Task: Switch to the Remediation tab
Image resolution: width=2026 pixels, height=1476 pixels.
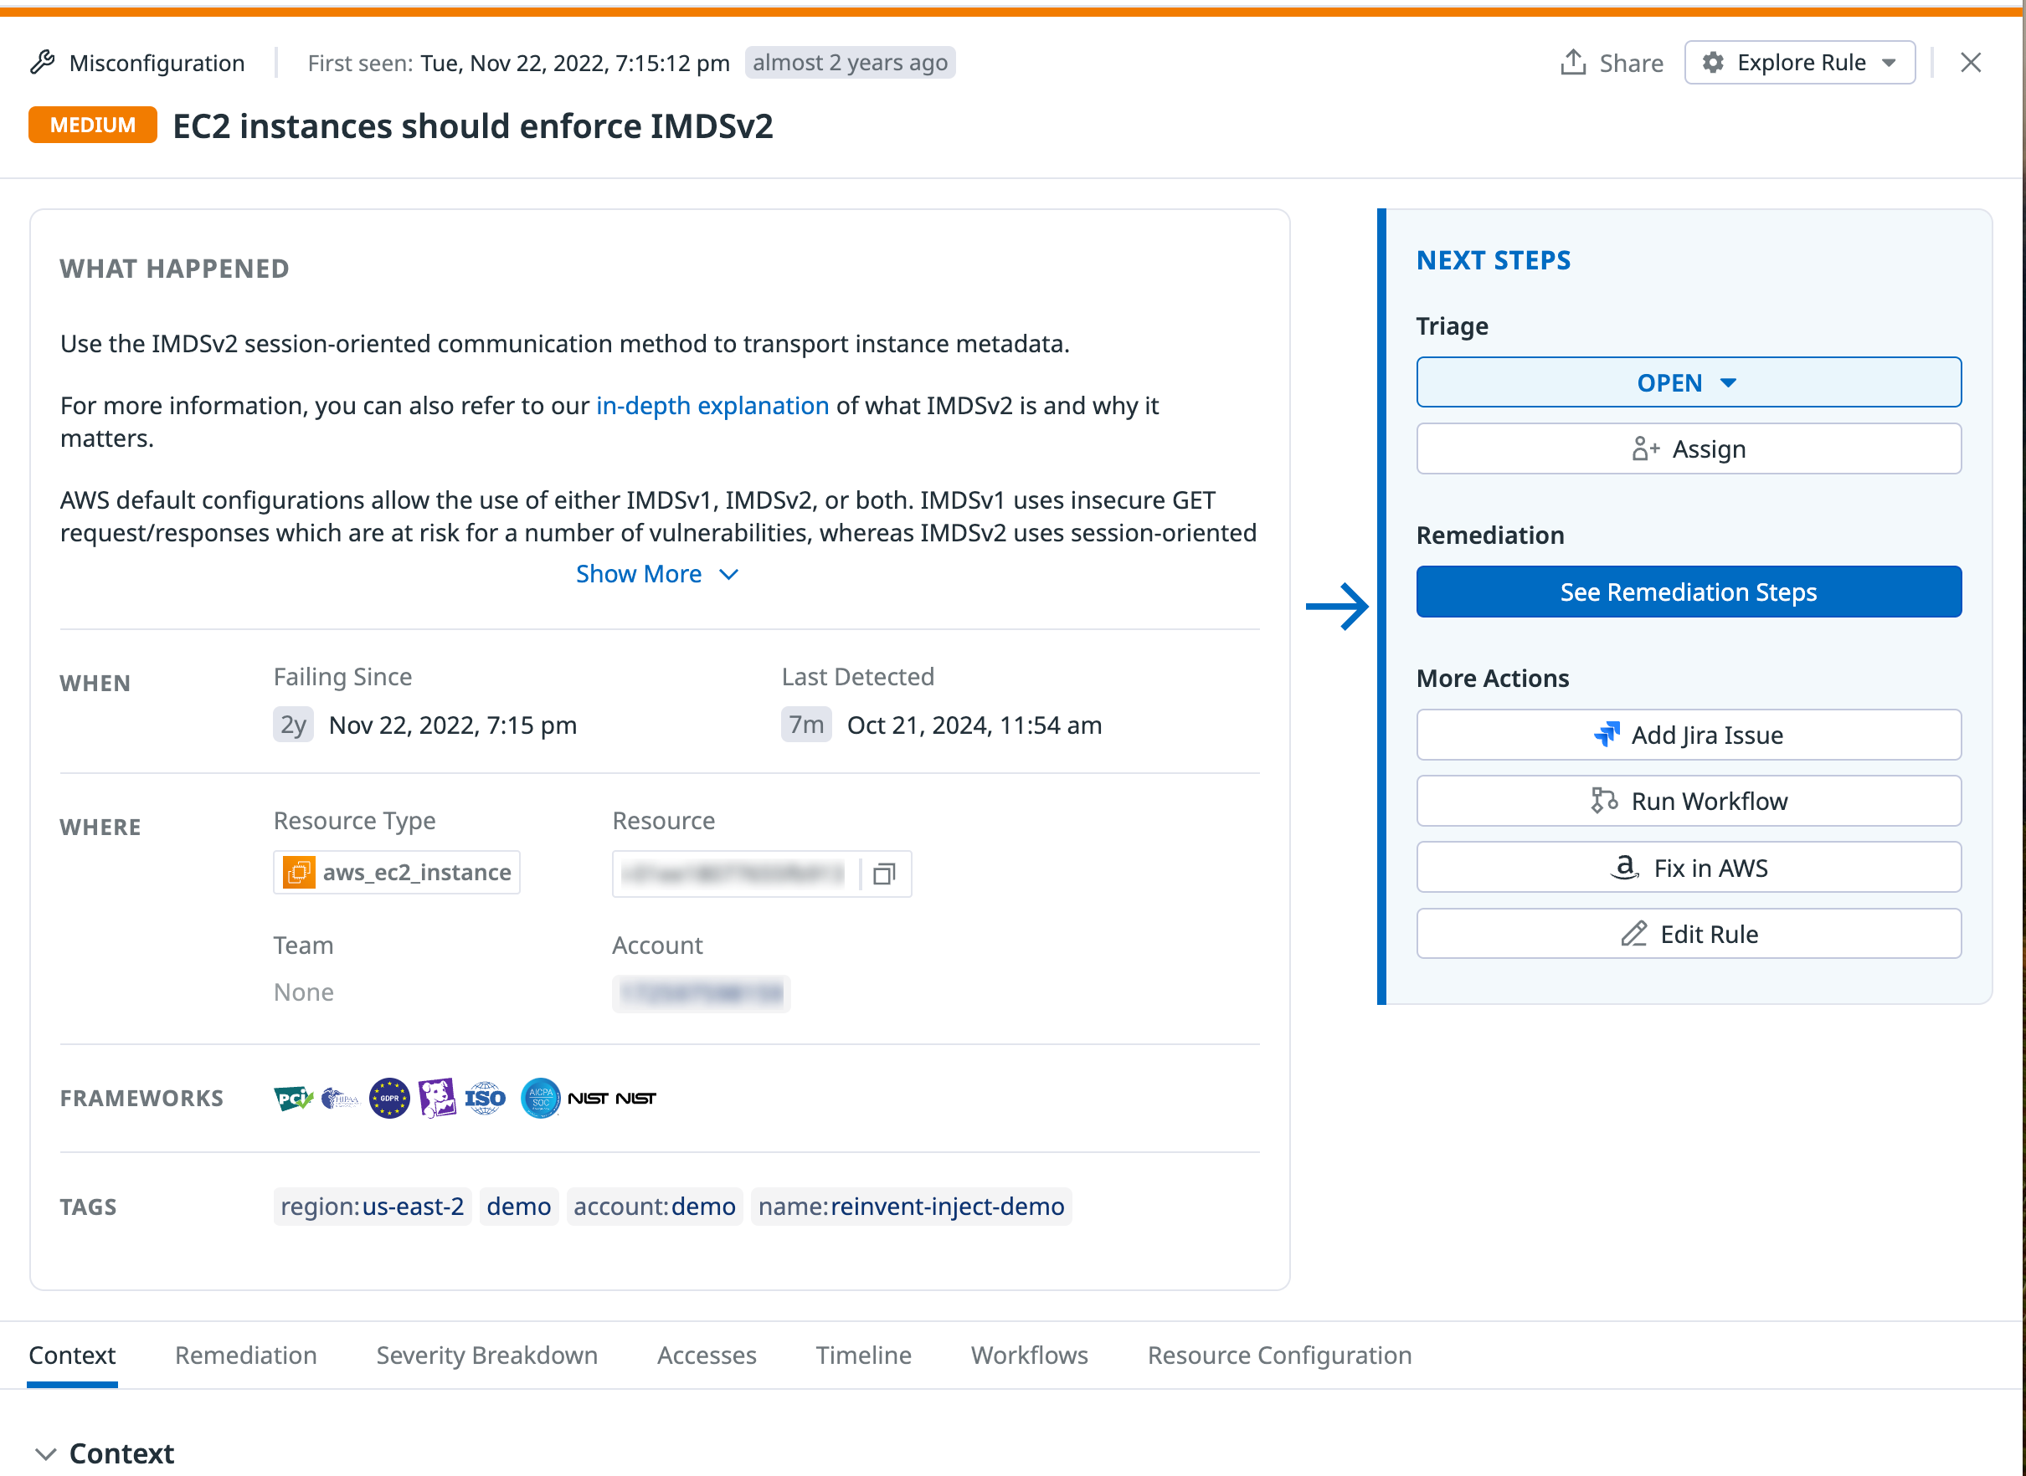Action: tap(244, 1356)
